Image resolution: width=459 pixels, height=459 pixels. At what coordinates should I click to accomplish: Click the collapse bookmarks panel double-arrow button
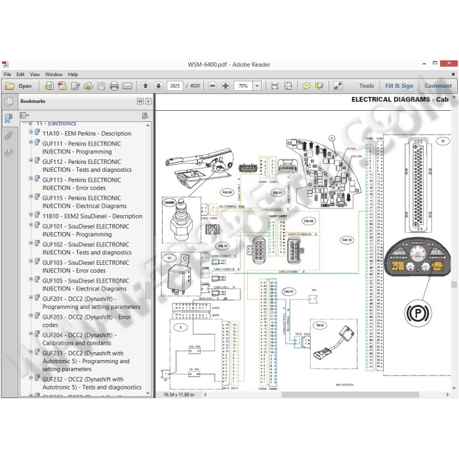click(140, 101)
